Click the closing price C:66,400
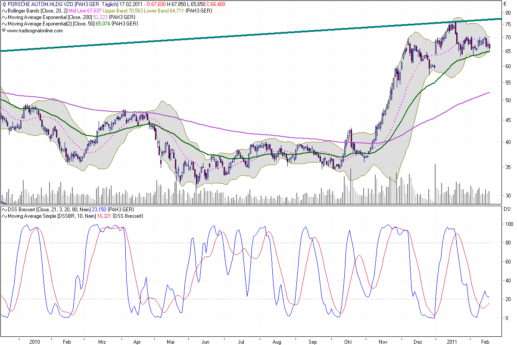 (x=217, y=4)
